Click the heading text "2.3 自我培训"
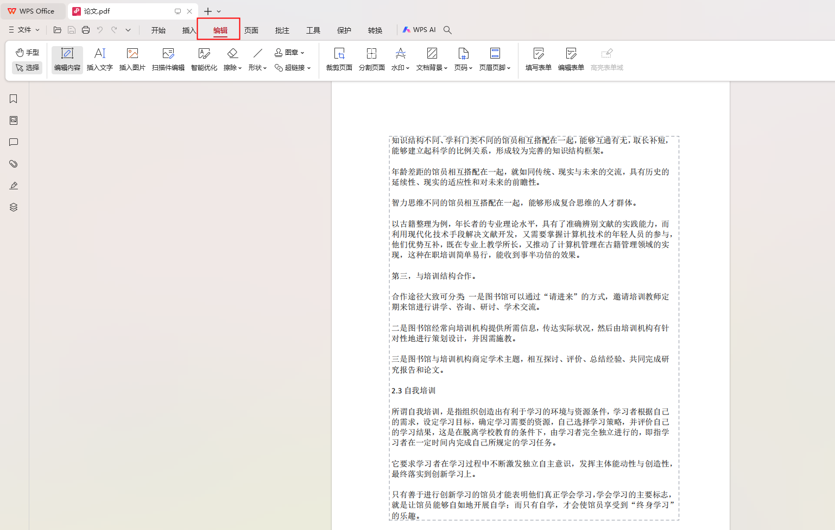Viewport: 835px width, 530px height. click(x=414, y=391)
